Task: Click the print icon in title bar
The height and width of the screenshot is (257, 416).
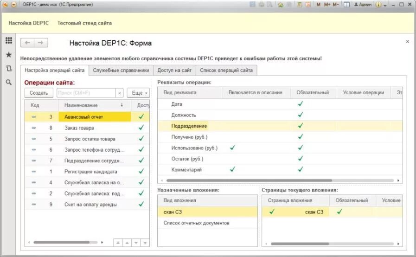Action: pyautogui.click(x=261, y=5)
